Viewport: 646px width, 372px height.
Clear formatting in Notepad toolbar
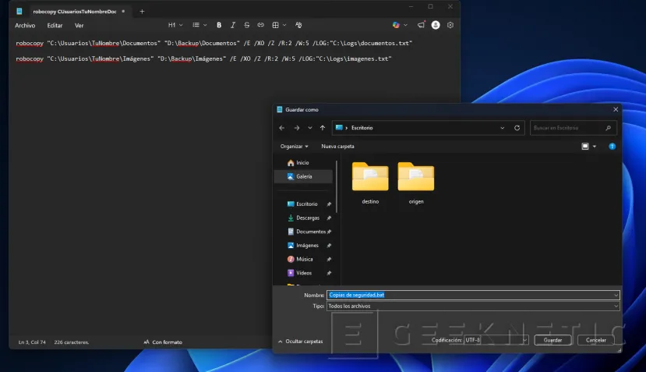(298, 25)
